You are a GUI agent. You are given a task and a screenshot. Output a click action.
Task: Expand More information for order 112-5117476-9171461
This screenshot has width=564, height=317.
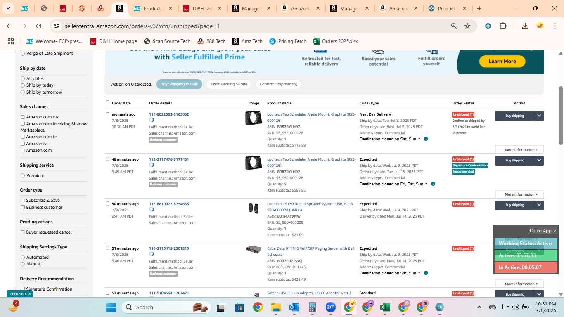click(519, 194)
